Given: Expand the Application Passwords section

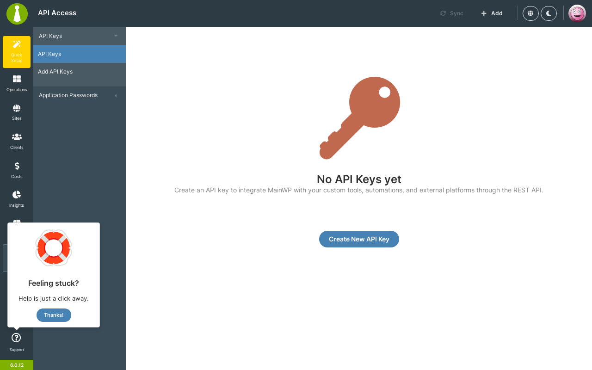Looking at the screenshot, I should click(80, 95).
